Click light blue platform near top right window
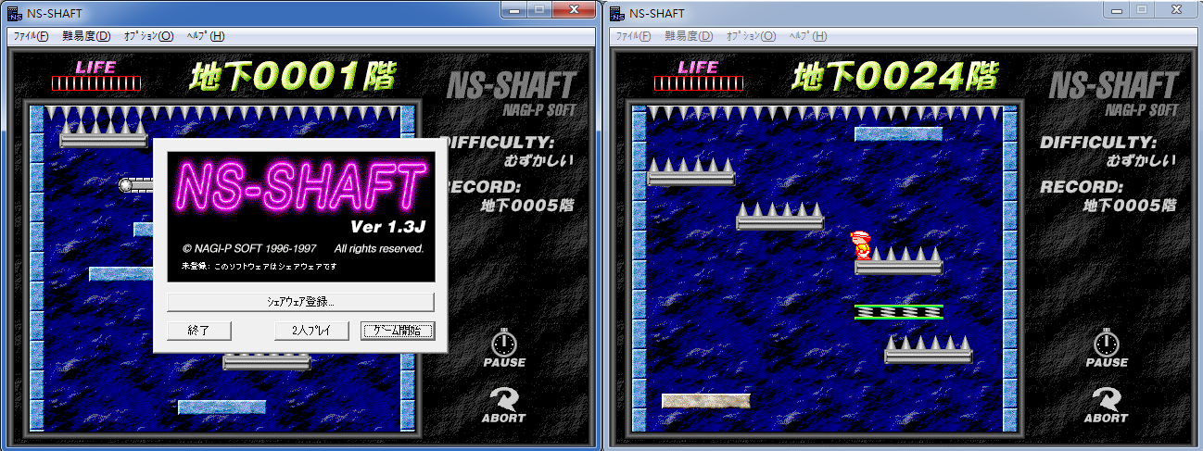The height and width of the screenshot is (451, 1203). pos(898,134)
